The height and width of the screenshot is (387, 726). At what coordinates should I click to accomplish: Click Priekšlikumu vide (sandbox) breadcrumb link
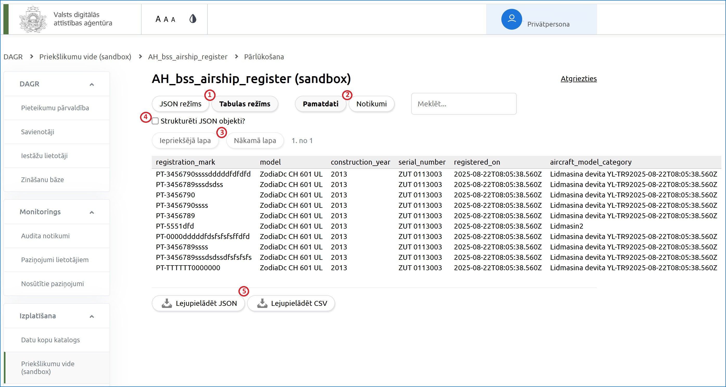(x=85, y=57)
